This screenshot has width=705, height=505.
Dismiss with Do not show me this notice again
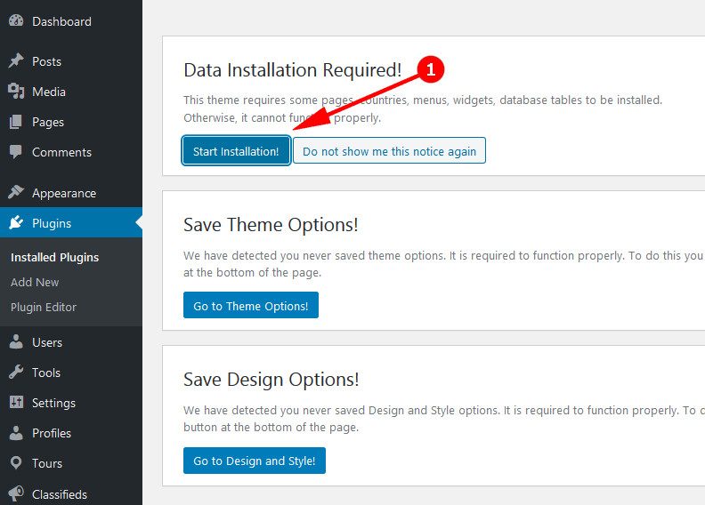tap(389, 151)
